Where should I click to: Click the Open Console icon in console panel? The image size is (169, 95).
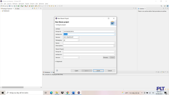(162, 72)
